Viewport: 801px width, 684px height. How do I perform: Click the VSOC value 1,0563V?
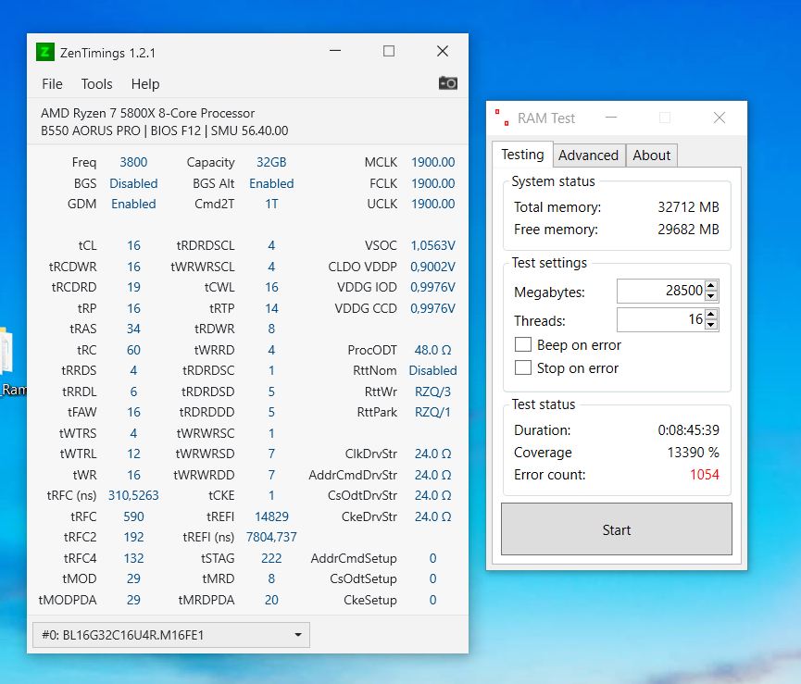point(432,245)
